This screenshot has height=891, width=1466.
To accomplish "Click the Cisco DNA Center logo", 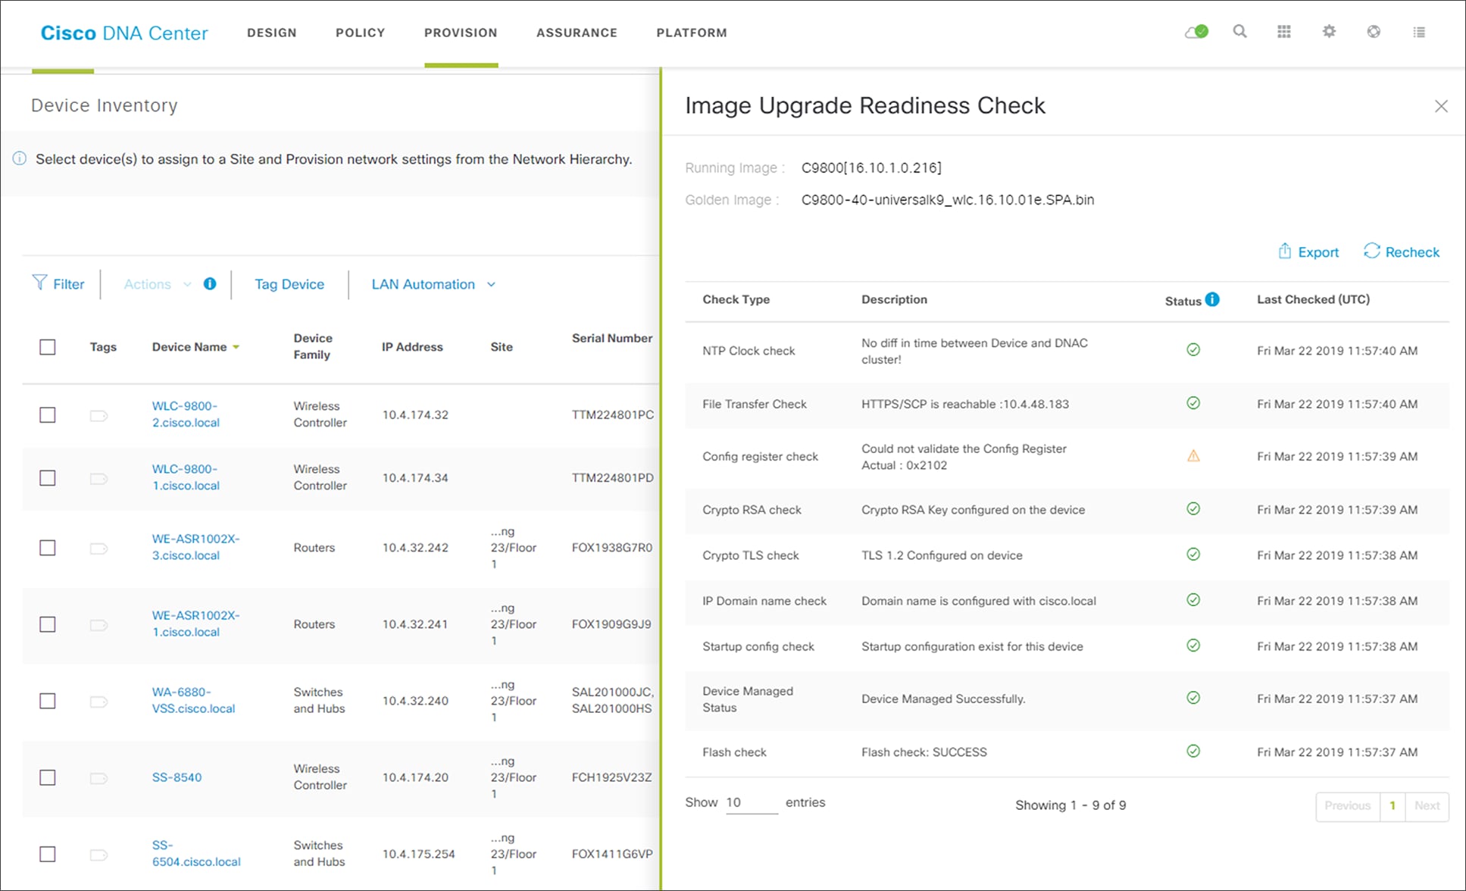I will (x=124, y=33).
